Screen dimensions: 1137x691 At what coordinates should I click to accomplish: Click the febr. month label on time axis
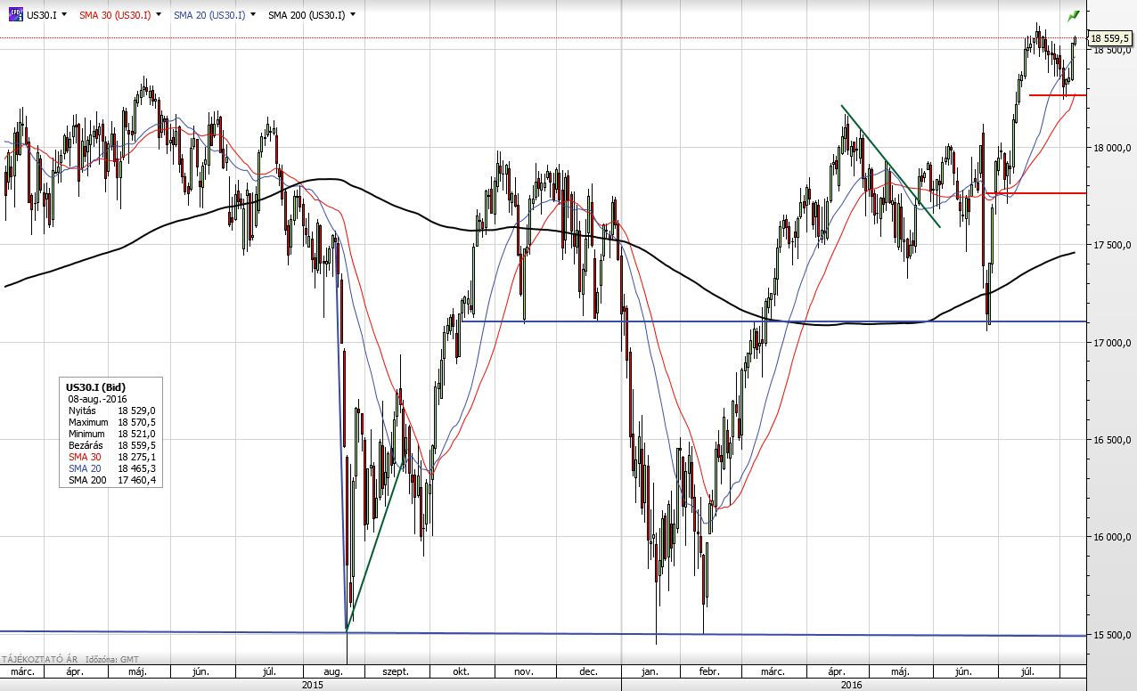click(x=709, y=672)
